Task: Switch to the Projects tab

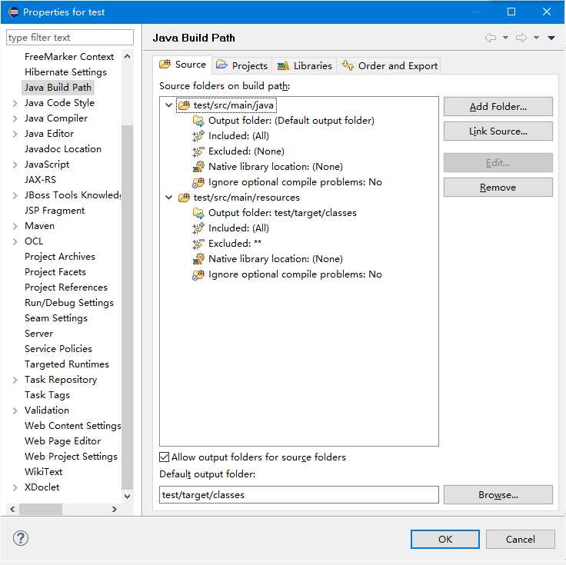Action: click(241, 66)
